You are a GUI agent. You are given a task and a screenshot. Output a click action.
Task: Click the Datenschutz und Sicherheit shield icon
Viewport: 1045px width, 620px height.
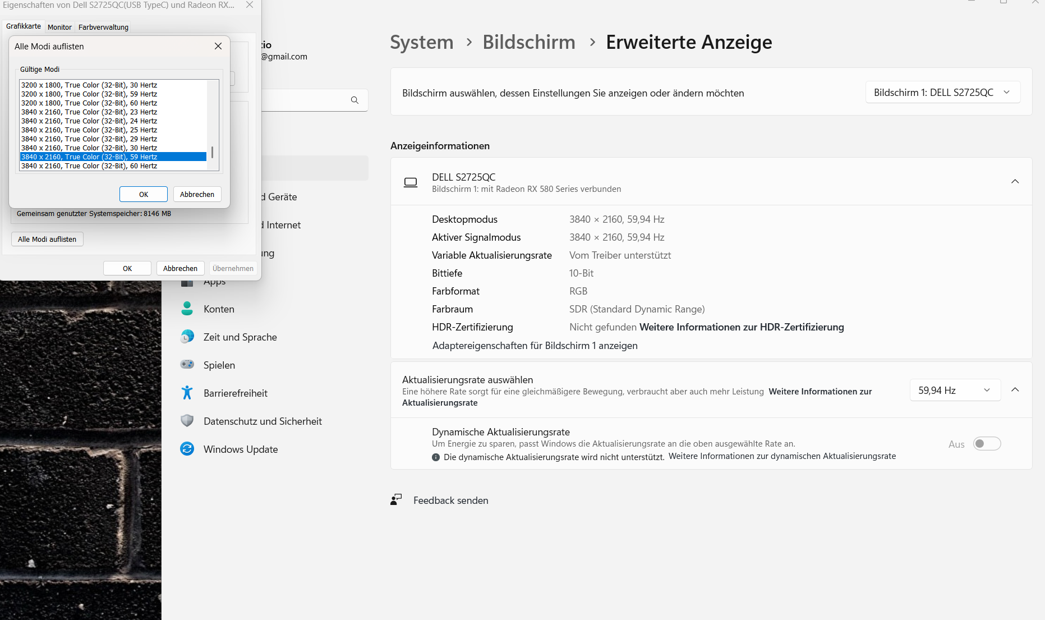tap(187, 421)
